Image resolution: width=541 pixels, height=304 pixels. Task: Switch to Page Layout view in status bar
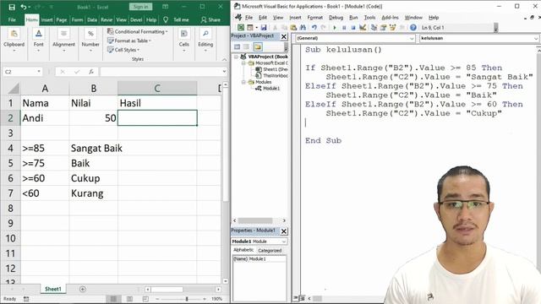(129, 299)
